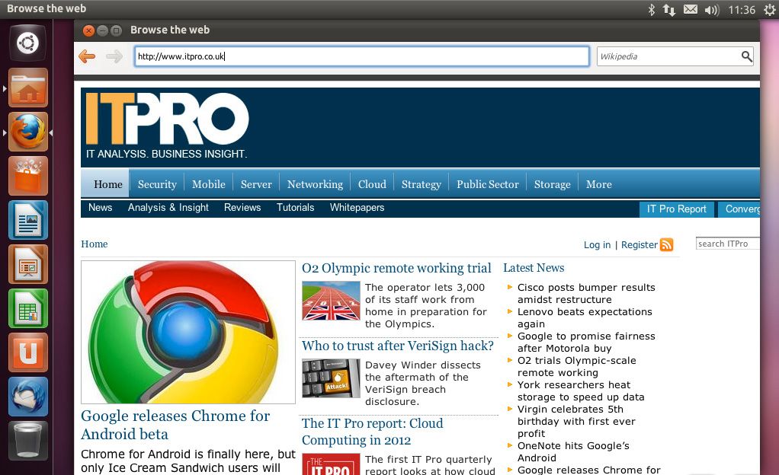779x475 pixels.
Task: Open Ubuntu One launcher icon
Action: point(27,353)
